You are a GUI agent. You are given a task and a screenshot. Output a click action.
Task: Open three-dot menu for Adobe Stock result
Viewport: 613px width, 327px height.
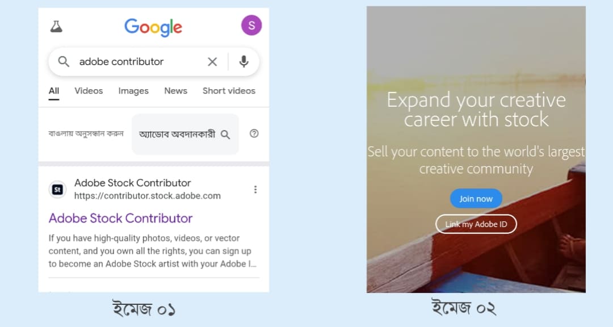(255, 189)
